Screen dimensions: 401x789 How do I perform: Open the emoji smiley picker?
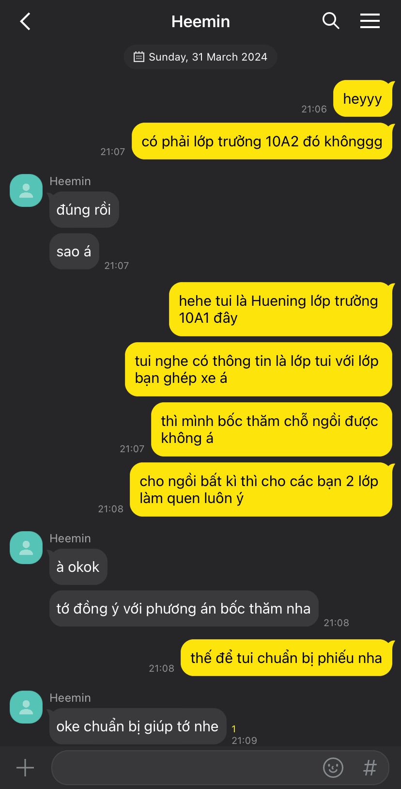(x=333, y=768)
